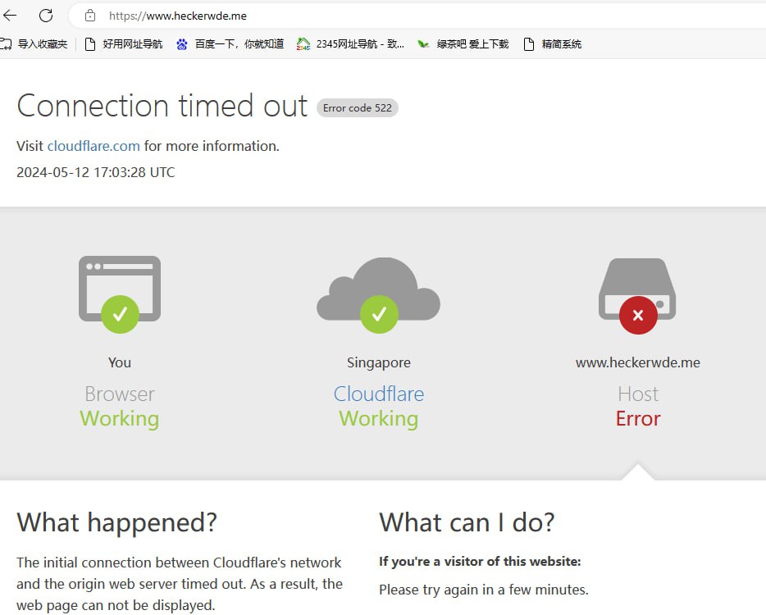The image size is (766, 615).
Task: Click 'Please try again in a few minutes'
Action: [x=484, y=590]
